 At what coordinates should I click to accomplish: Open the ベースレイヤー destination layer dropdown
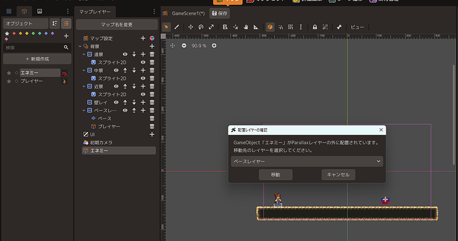(x=307, y=161)
